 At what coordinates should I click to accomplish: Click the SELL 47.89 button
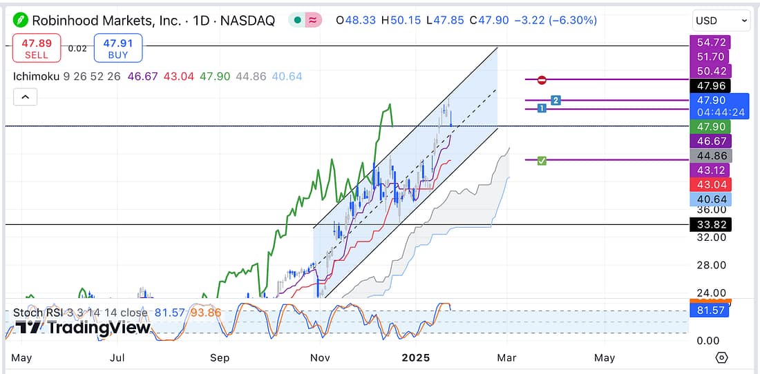(x=37, y=48)
